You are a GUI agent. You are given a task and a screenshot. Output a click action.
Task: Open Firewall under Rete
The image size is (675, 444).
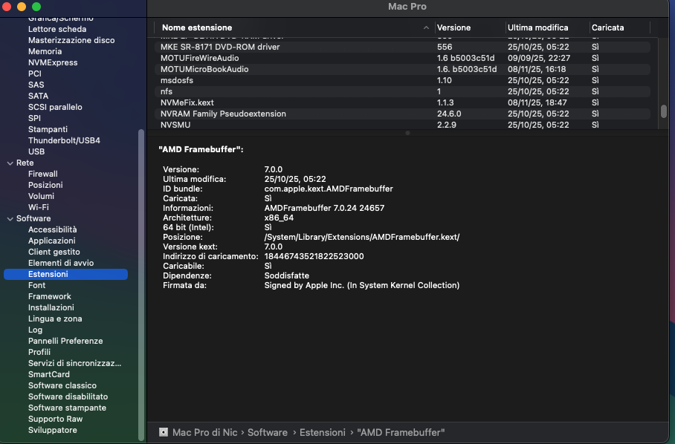click(x=42, y=174)
